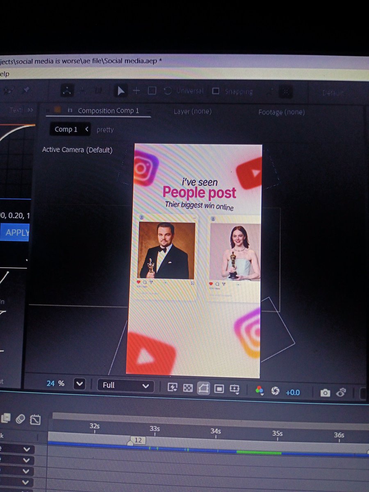Viewport: 369px width, 492px height.
Task: Open Fast Previews lightning icon
Action: pos(173,387)
